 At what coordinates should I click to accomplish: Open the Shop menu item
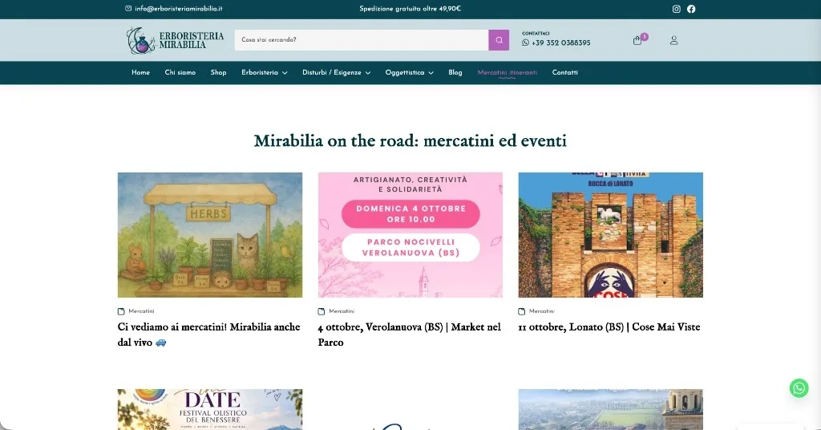pyautogui.click(x=218, y=73)
